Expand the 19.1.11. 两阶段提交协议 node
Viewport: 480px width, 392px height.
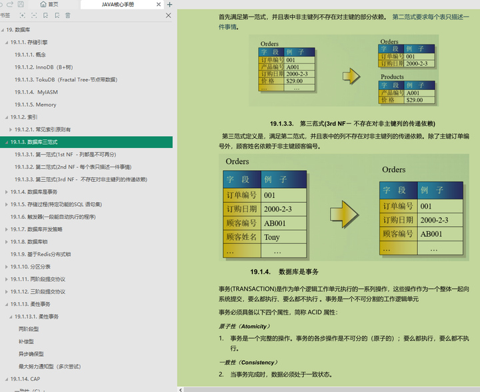[x=7, y=279]
